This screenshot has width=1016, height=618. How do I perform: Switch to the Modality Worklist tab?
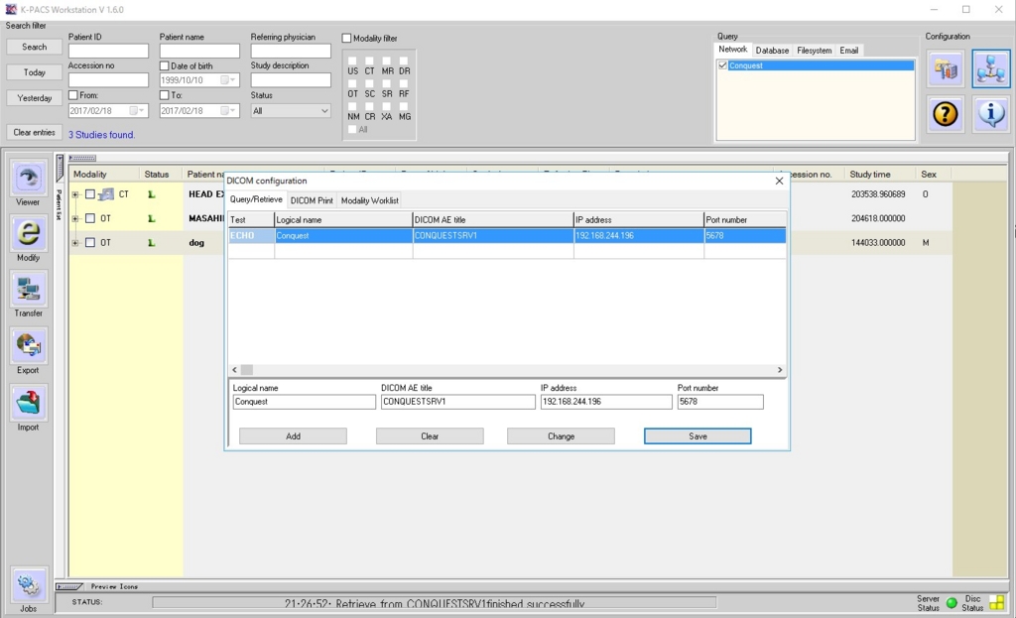(369, 200)
